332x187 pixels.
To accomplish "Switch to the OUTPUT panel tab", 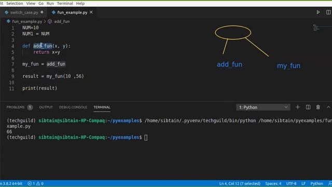I will [x=46, y=108].
